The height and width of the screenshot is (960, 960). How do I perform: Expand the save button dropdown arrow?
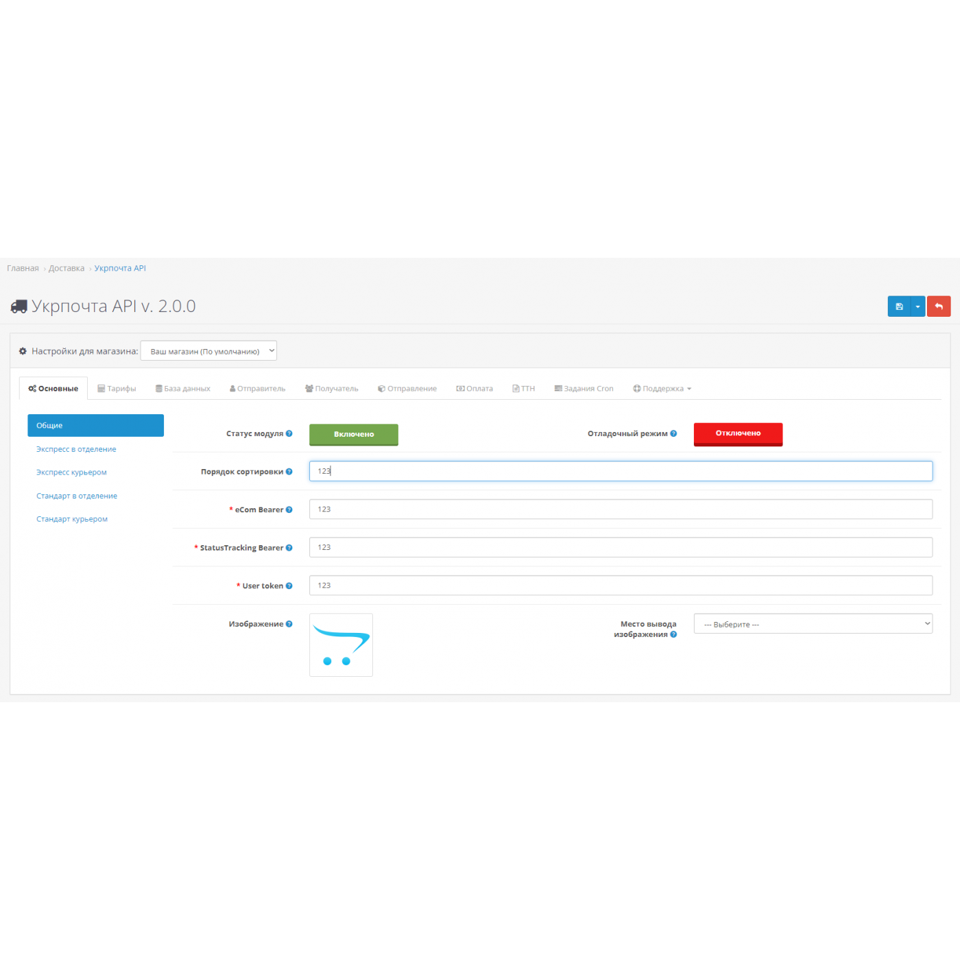917,307
